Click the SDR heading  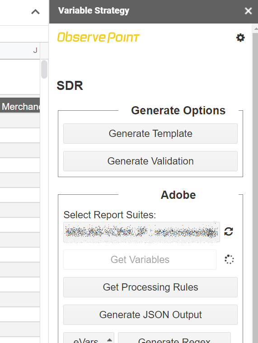click(70, 85)
